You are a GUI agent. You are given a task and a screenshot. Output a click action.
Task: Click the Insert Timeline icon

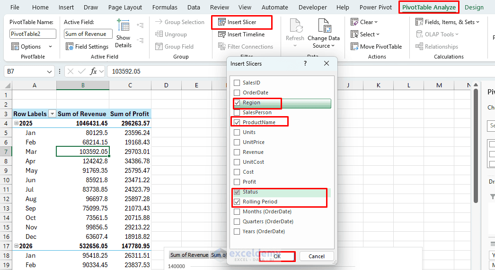click(x=222, y=34)
